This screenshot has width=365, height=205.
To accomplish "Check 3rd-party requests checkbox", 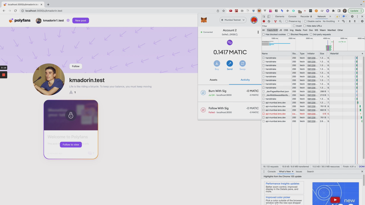I will tap(311, 34).
